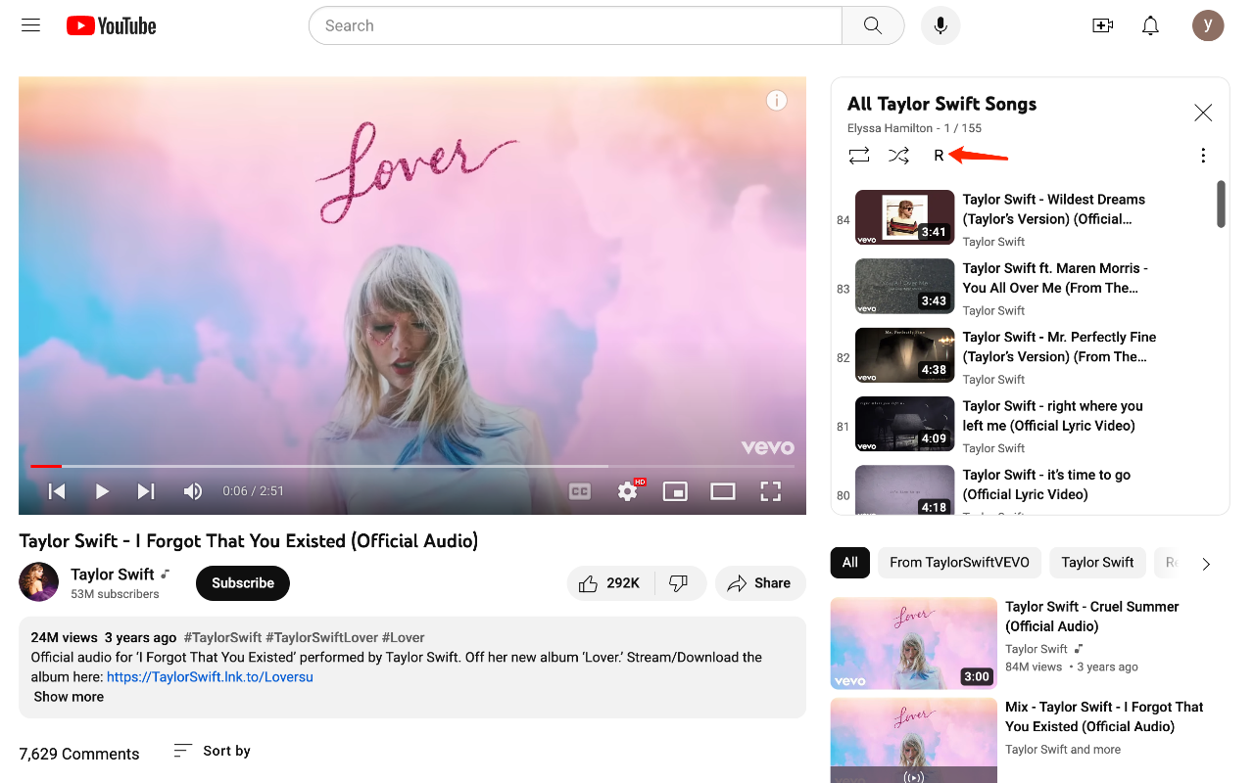Open the Cruel Summer video thumbnail

pos(913,643)
